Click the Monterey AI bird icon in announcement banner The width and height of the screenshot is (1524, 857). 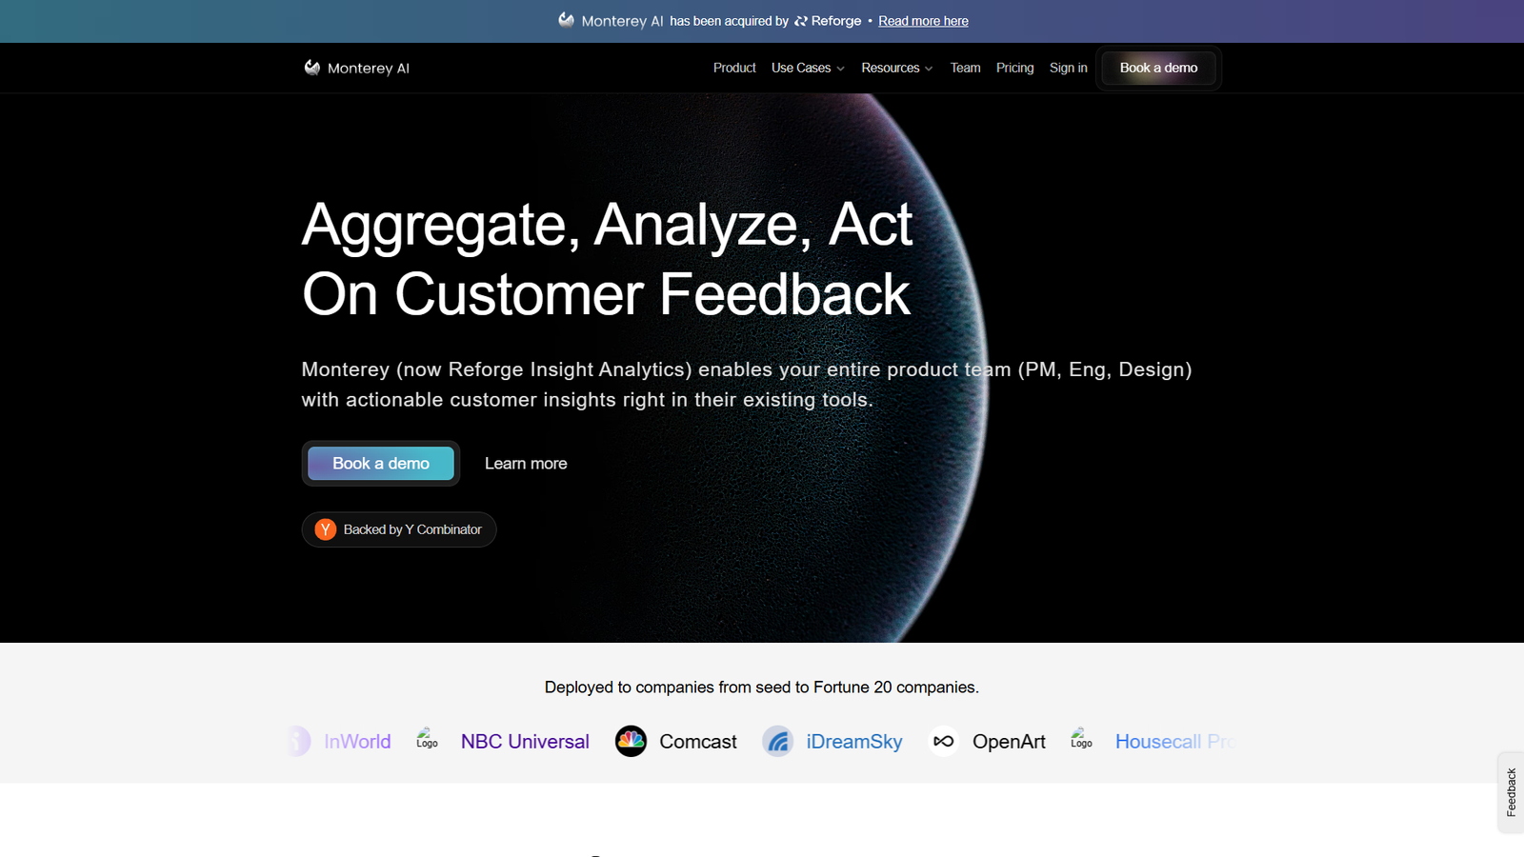(567, 20)
